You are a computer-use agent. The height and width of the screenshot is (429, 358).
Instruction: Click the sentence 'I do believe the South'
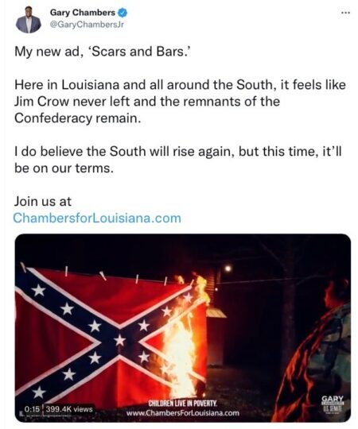[x=178, y=160]
